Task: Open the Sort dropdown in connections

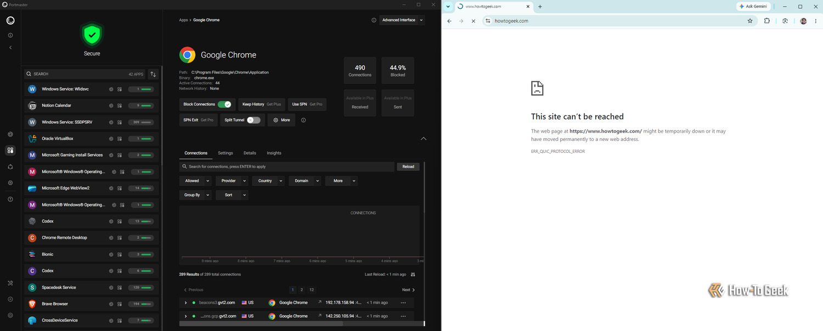Action: point(232,195)
